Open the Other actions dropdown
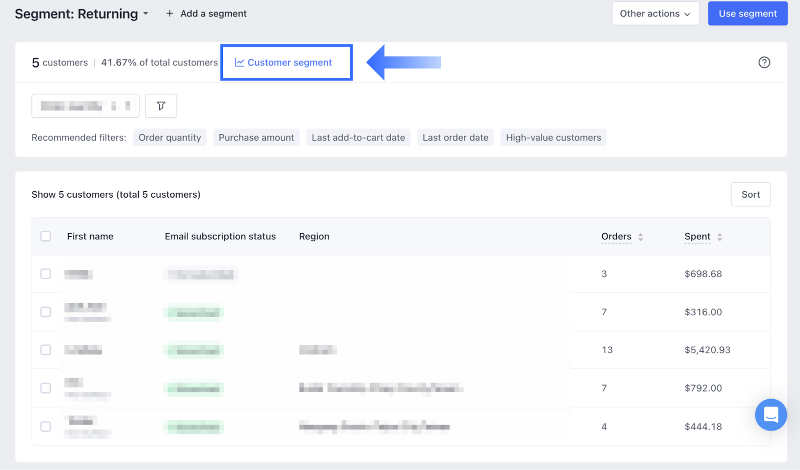This screenshot has width=800, height=470. (x=655, y=13)
